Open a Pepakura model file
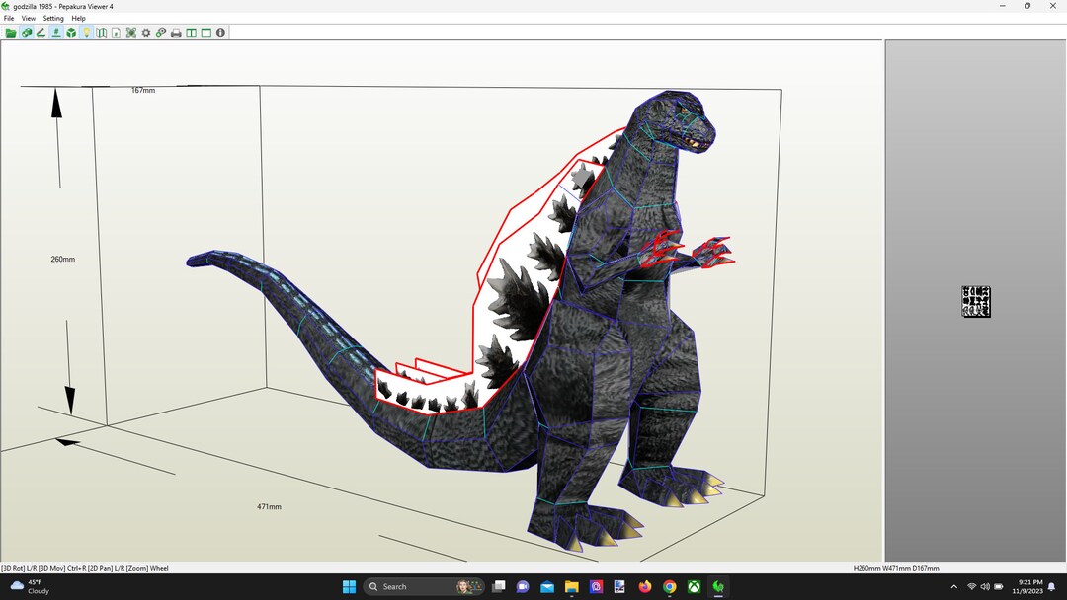This screenshot has width=1067, height=600. pos(13,32)
